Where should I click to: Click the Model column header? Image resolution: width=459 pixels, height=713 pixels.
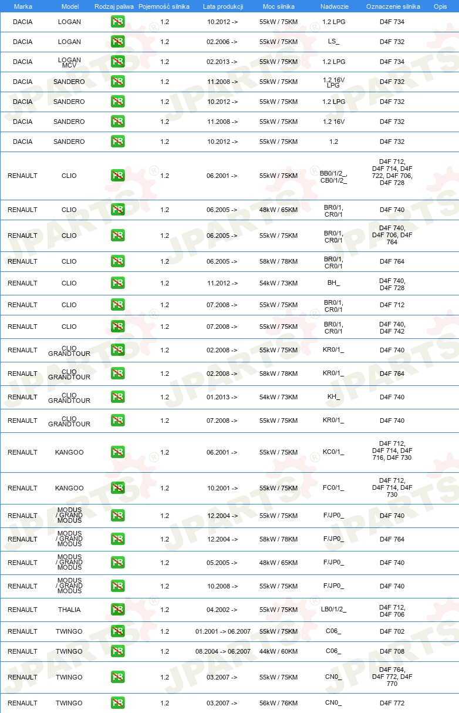click(x=69, y=6)
